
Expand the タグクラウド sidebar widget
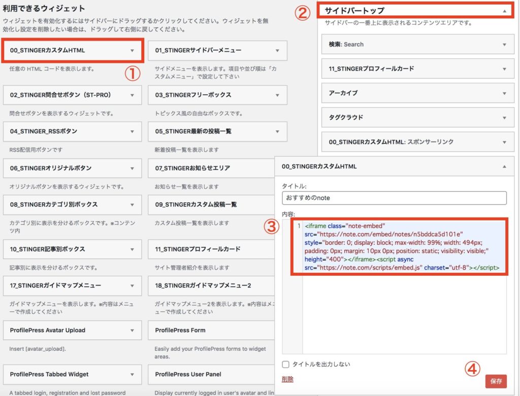coord(504,118)
